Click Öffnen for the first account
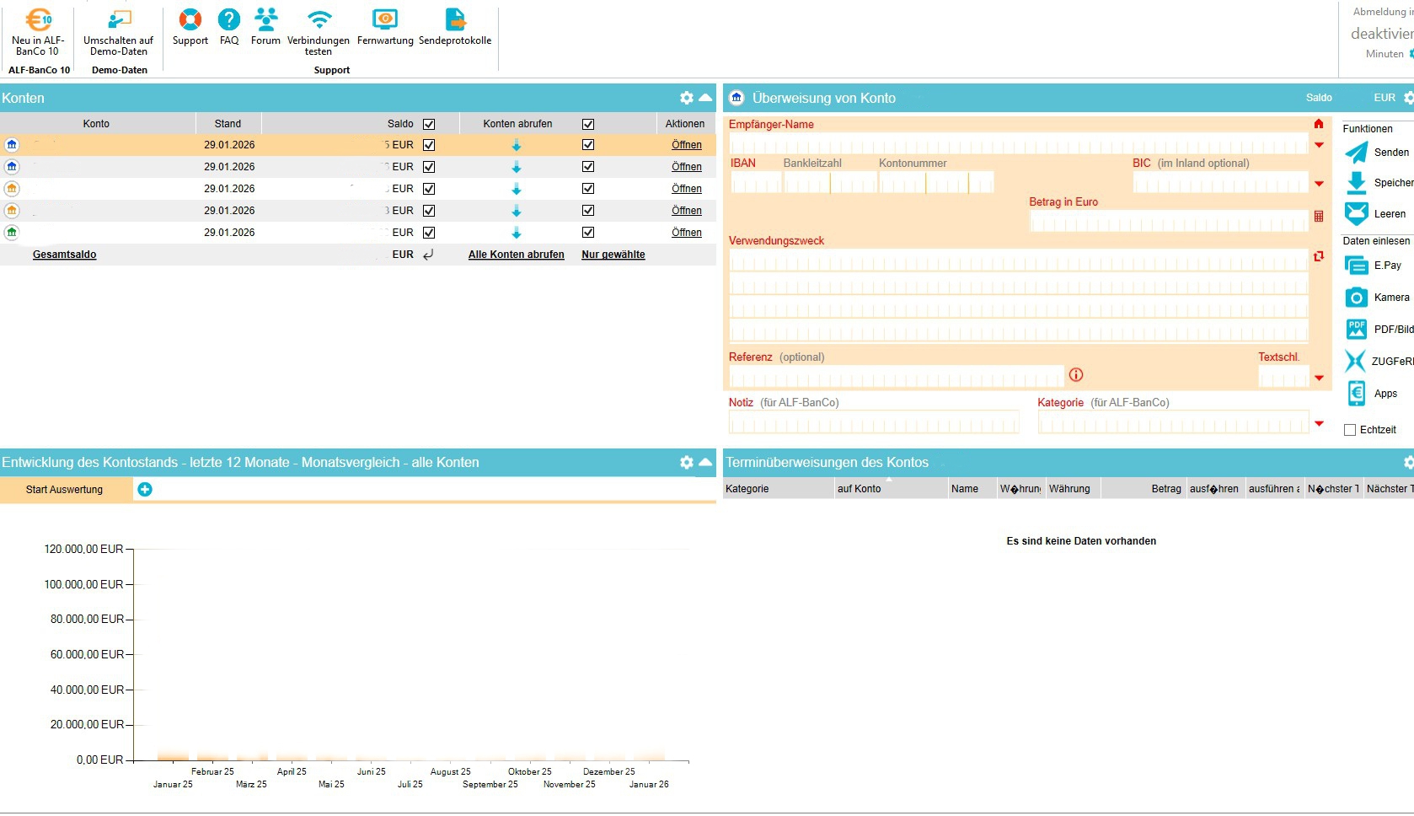The image size is (1414, 816). tap(686, 145)
